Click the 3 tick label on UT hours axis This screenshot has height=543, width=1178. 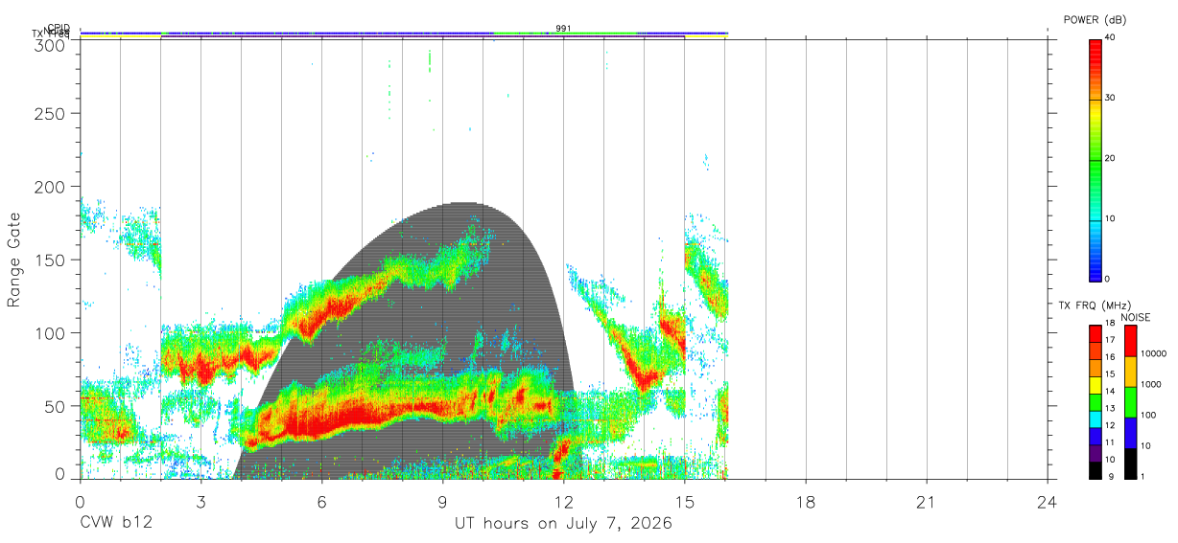[x=200, y=503]
